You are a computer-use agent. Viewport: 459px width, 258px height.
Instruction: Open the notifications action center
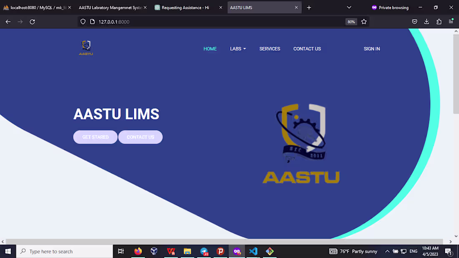point(449,251)
